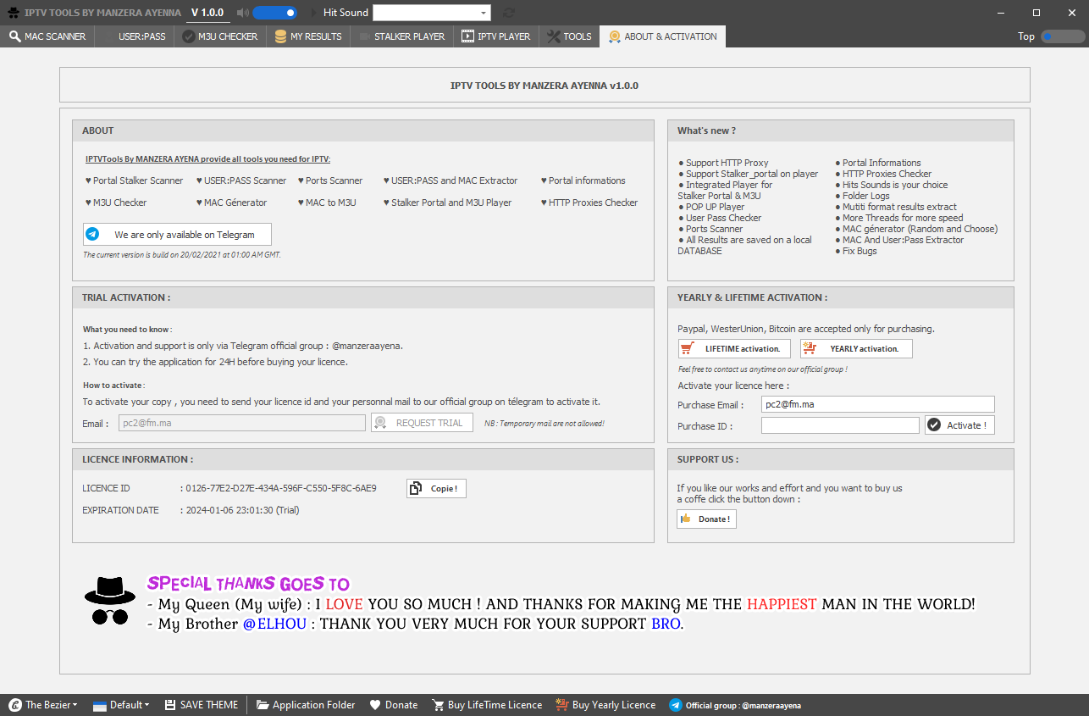
Task: Switch to the IPTV PLAYER tab
Action: click(496, 36)
